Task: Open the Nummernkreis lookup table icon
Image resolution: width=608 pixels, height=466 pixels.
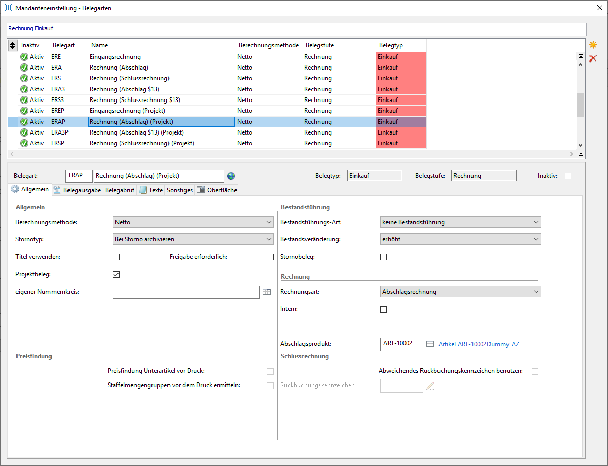Action: [x=267, y=292]
